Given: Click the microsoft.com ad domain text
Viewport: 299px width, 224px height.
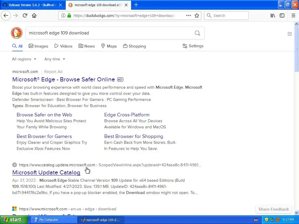Looking at the screenshot, I should coord(25,72).
